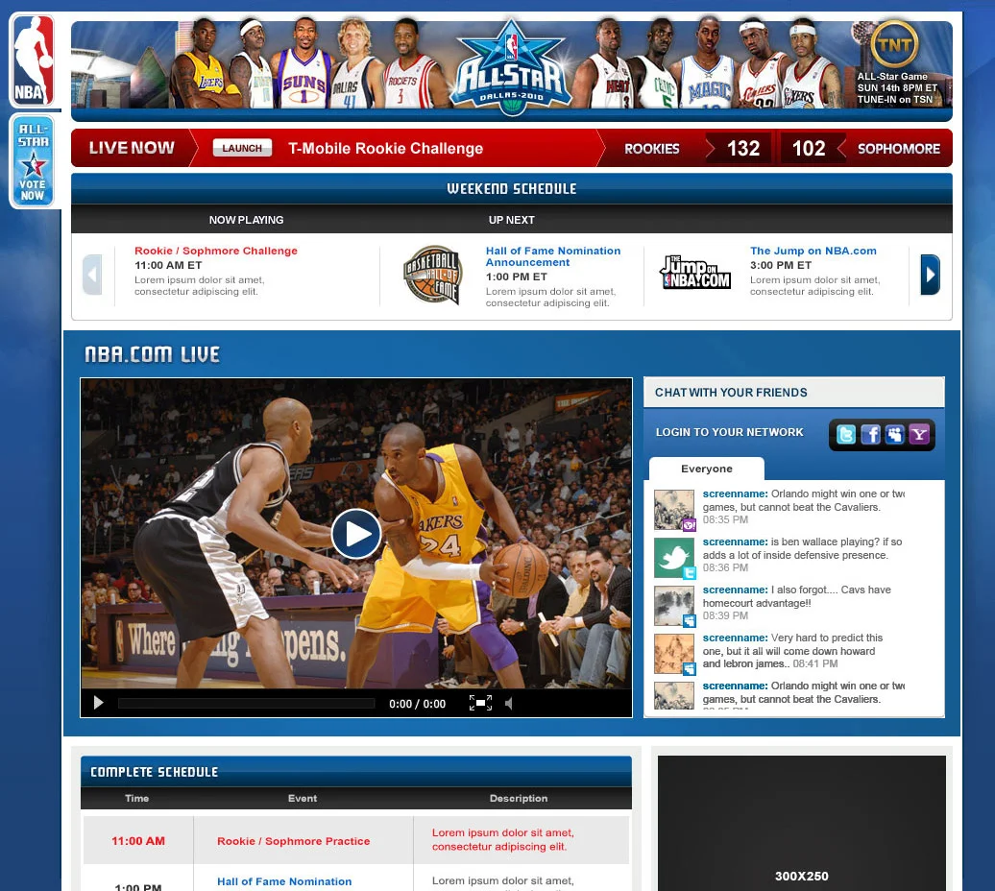This screenshot has height=891, width=995.
Task: Click the WEEKEND SCHEDULE header
Action: click(x=512, y=188)
